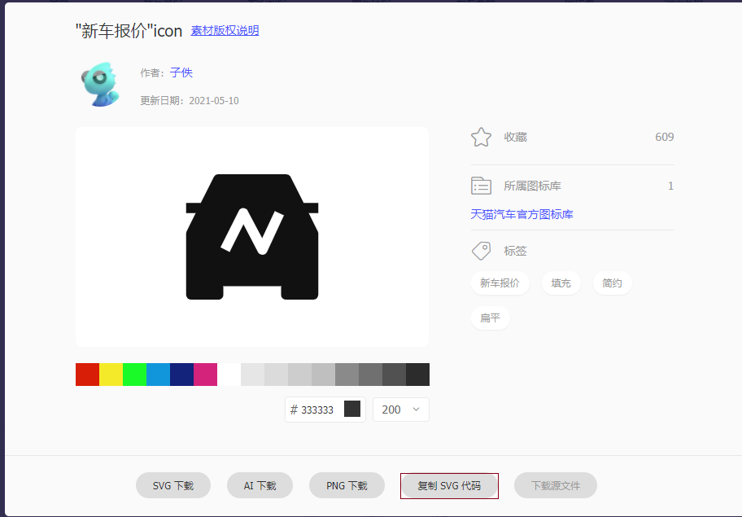The image size is (742, 517).
Task: Select the 扁平 tag
Action: (x=491, y=318)
